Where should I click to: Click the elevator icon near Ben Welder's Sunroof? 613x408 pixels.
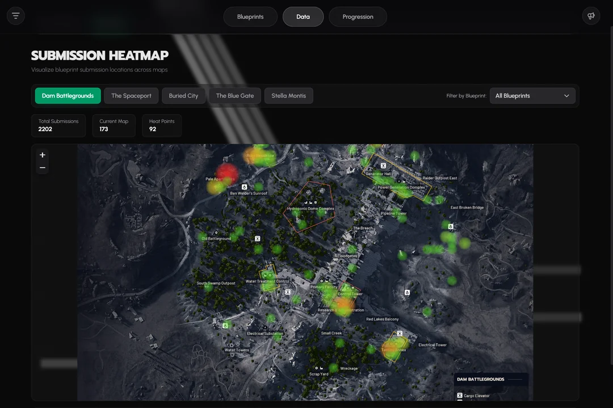coord(245,187)
